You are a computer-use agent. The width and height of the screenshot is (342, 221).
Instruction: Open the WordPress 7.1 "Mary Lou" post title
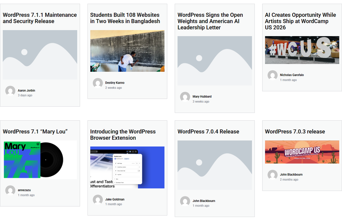[35, 132]
